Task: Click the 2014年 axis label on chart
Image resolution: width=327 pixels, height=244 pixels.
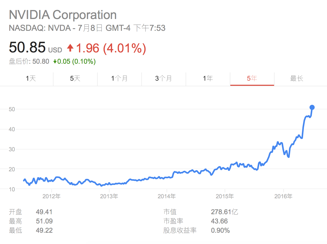Action: click(x=167, y=196)
